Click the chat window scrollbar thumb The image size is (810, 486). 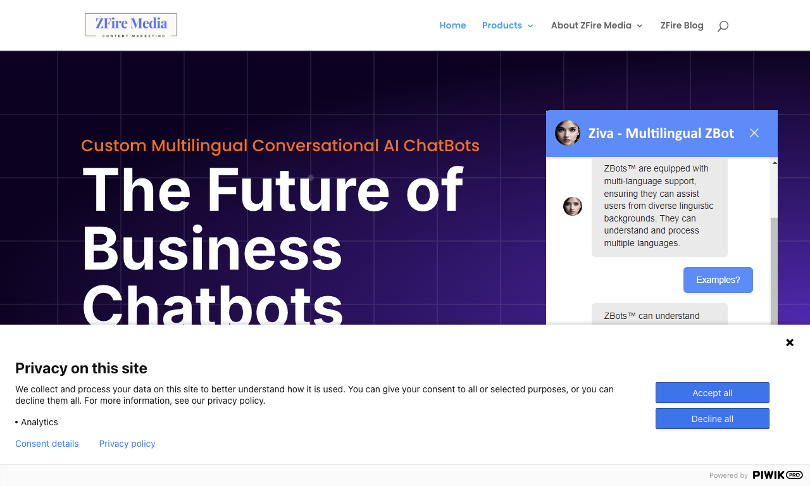pos(774,271)
